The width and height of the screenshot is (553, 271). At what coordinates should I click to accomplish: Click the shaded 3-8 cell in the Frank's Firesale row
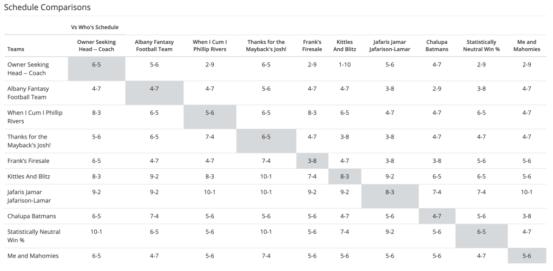point(312,161)
